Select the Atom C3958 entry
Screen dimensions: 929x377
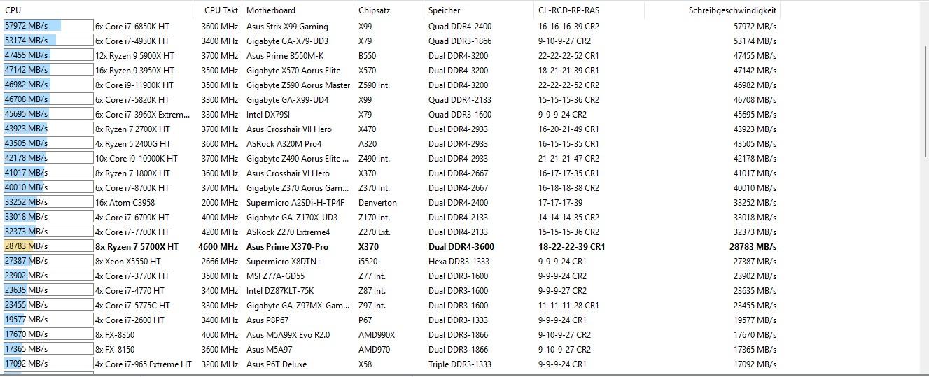[125, 203]
